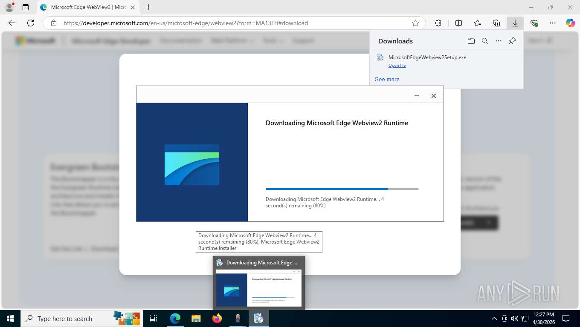View site information lock icon

point(53,23)
